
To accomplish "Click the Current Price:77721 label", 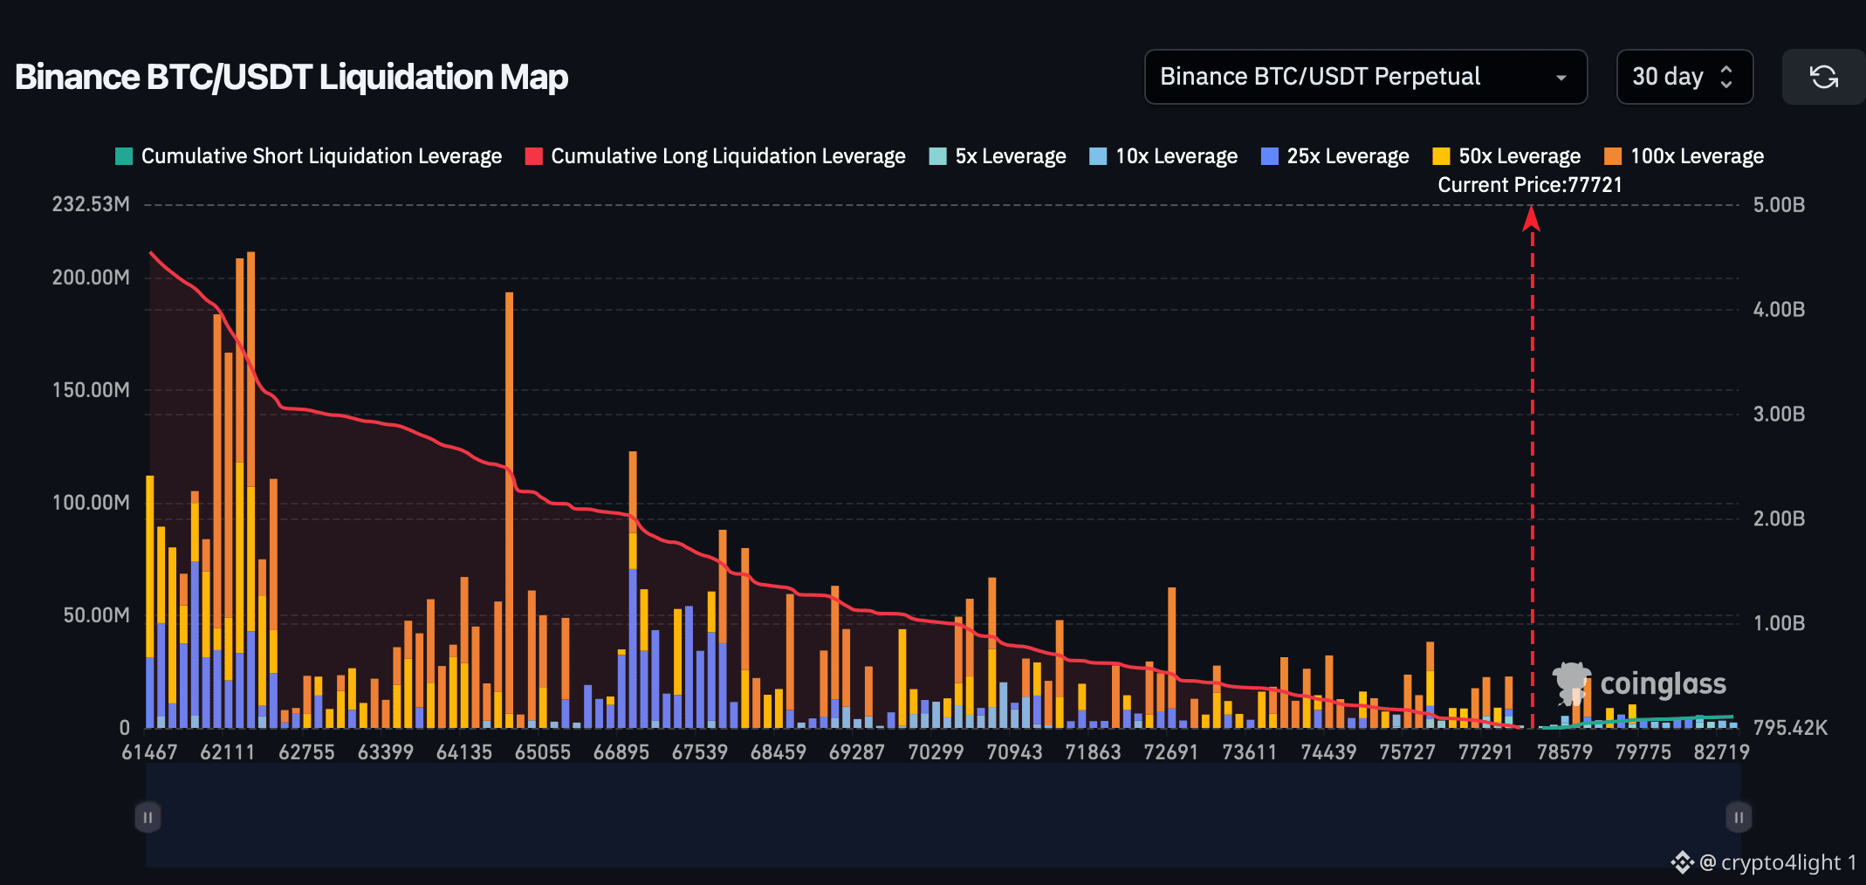I will [x=1530, y=185].
